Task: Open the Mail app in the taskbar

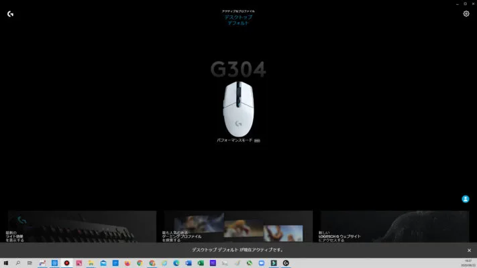Action: tap(103, 263)
